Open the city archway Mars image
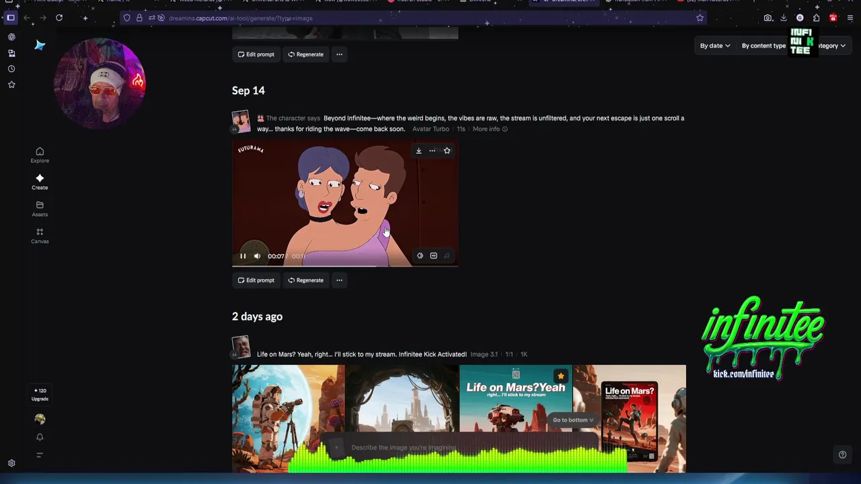The width and height of the screenshot is (861, 484). pos(402,418)
